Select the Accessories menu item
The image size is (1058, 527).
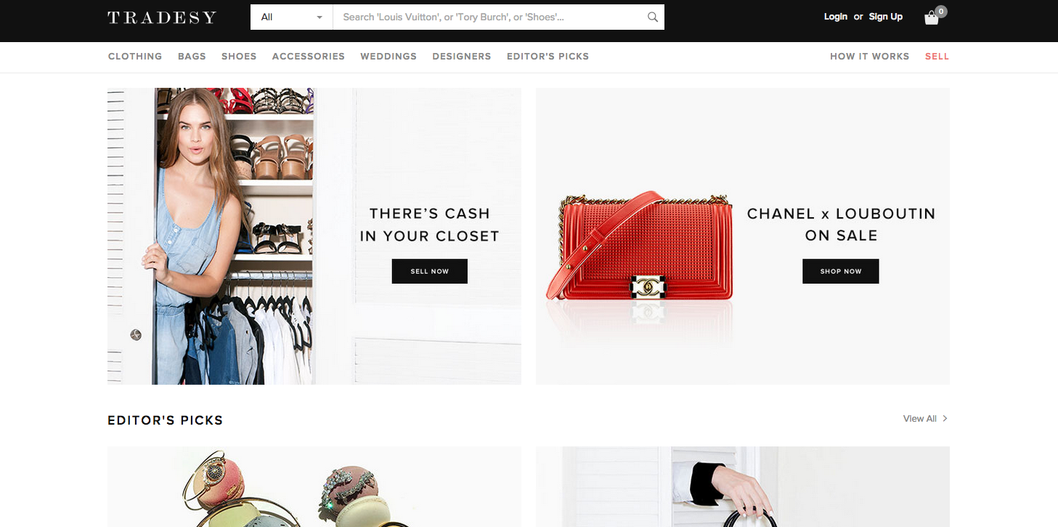[308, 57]
